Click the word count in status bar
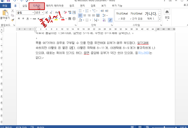The width and height of the screenshot is (188, 128). 21,127
